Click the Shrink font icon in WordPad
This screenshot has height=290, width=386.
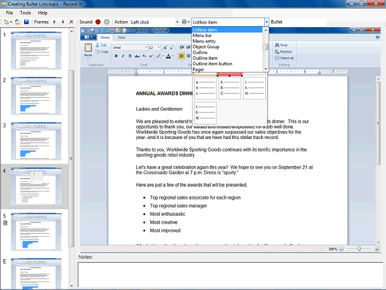click(171, 47)
